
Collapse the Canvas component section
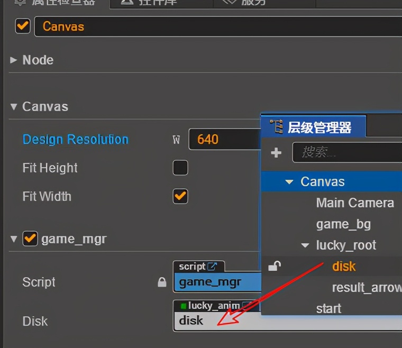tap(14, 107)
